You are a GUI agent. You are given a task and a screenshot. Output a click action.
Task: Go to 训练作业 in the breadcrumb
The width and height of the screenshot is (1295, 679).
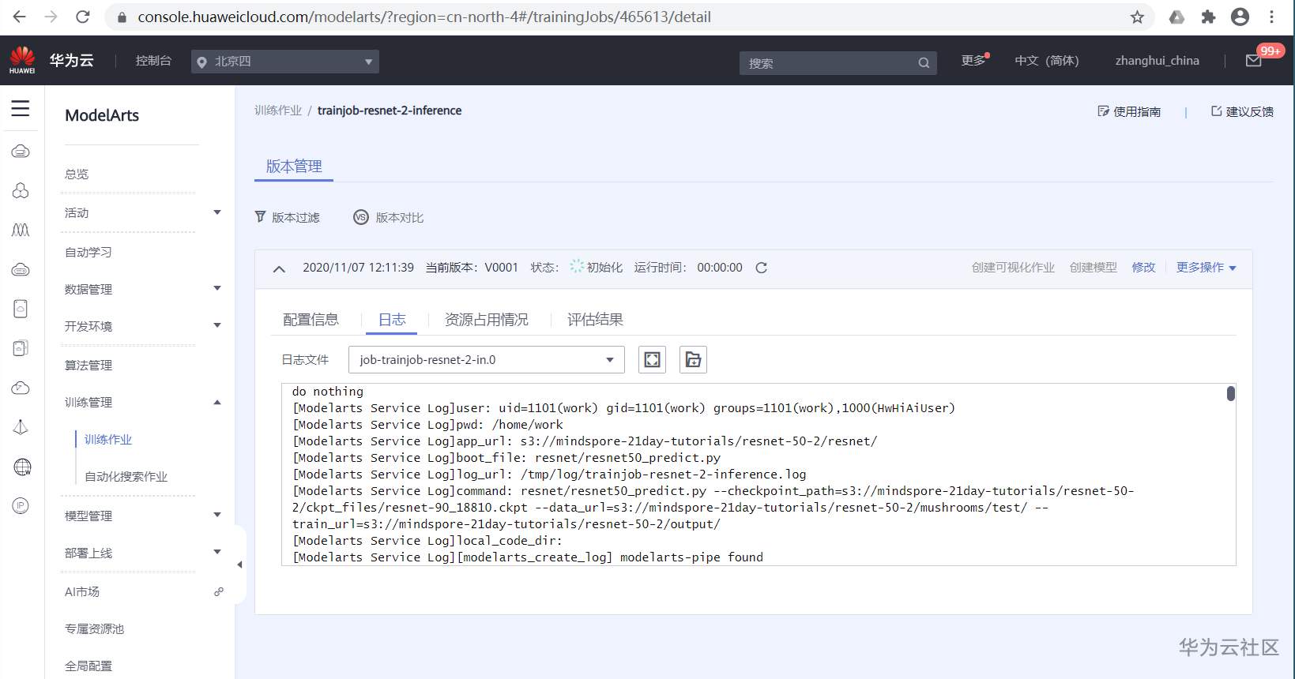pos(278,111)
